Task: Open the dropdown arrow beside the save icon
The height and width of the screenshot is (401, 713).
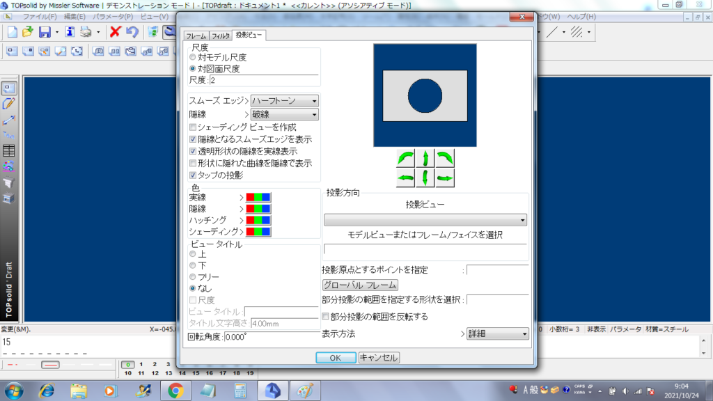Action: pyautogui.click(x=57, y=32)
